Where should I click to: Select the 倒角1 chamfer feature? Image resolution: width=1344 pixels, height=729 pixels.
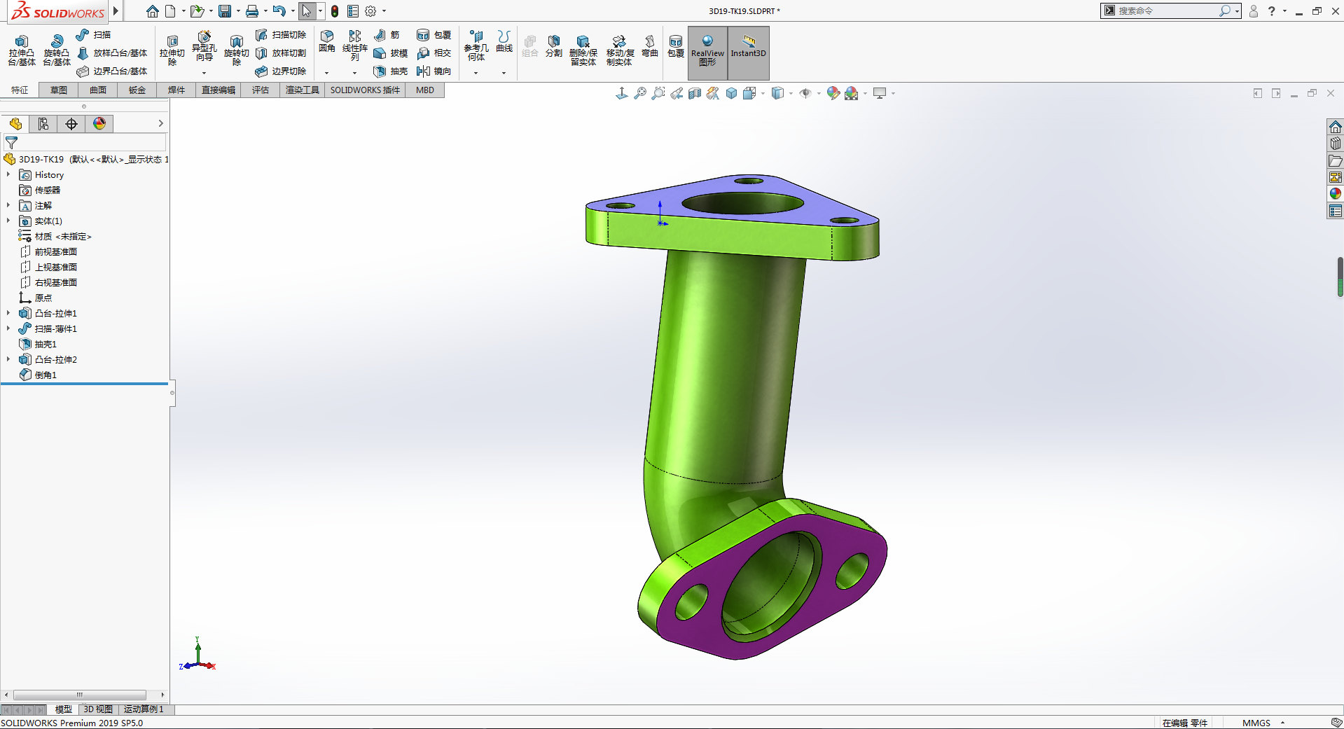pos(38,375)
